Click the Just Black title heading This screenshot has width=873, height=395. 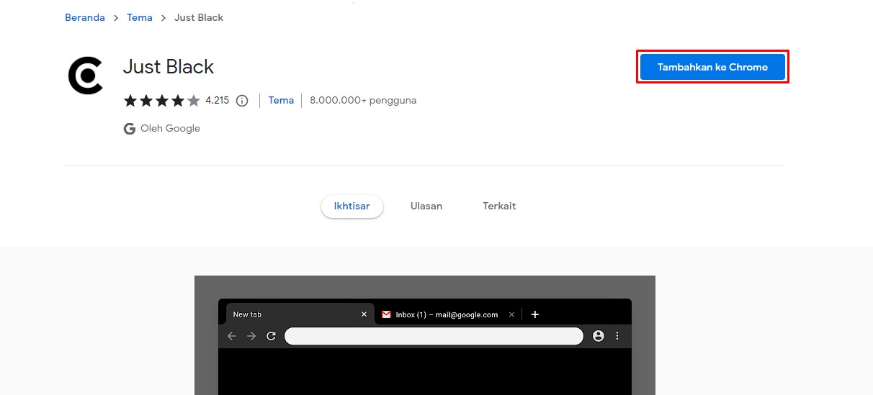pos(169,67)
